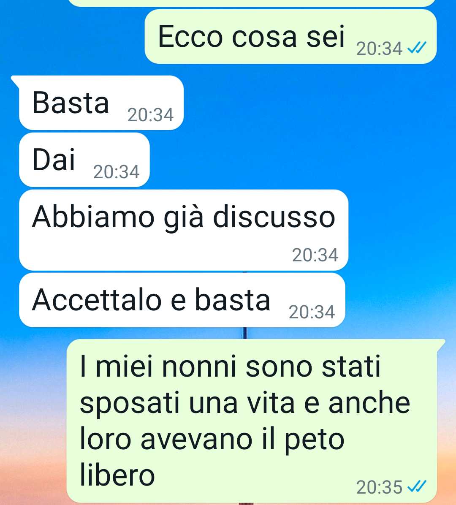Tap the timestamp under 'Abbiamo già discusso'
Image resolution: width=456 pixels, height=505 pixels.
tap(315, 255)
